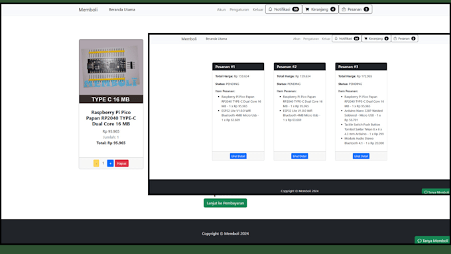Click Keluar to log out in outer navbar
The image size is (451, 254).
[258, 9]
